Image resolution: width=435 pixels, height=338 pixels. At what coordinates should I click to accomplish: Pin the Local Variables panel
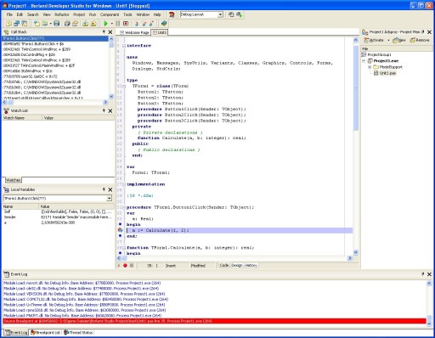[x=104, y=189]
